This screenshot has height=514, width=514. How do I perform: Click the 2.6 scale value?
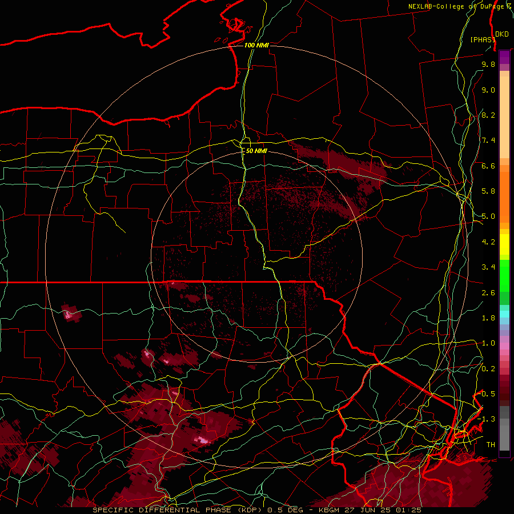[488, 293]
